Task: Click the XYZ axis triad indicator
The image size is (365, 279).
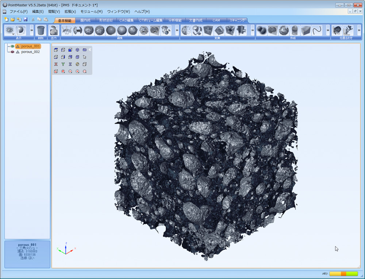Action: [66, 248]
